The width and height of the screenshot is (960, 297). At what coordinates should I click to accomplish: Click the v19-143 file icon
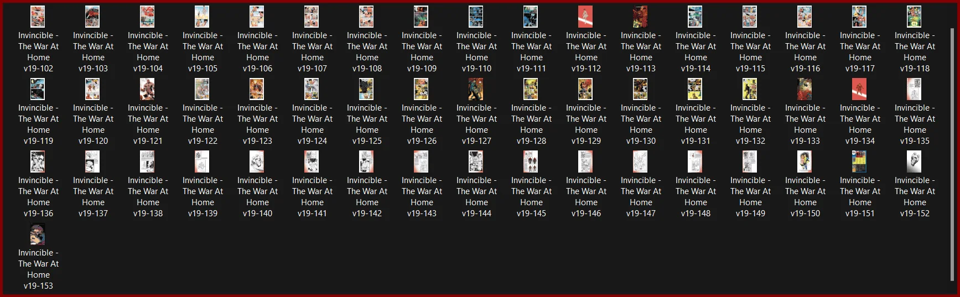coord(421,161)
